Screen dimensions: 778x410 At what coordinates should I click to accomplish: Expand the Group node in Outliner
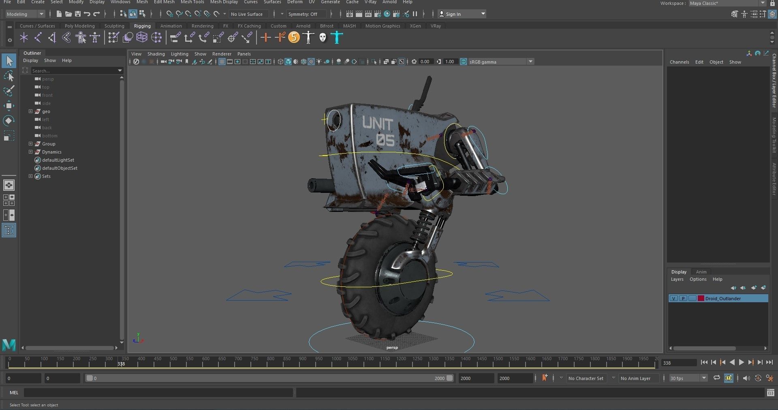point(30,143)
